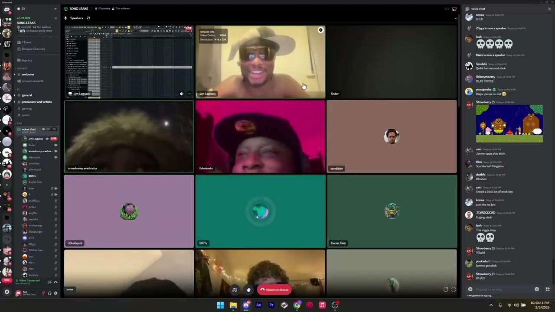Open the taskbar clock and date
Viewport: 555px width, 312px height.
coord(540,305)
